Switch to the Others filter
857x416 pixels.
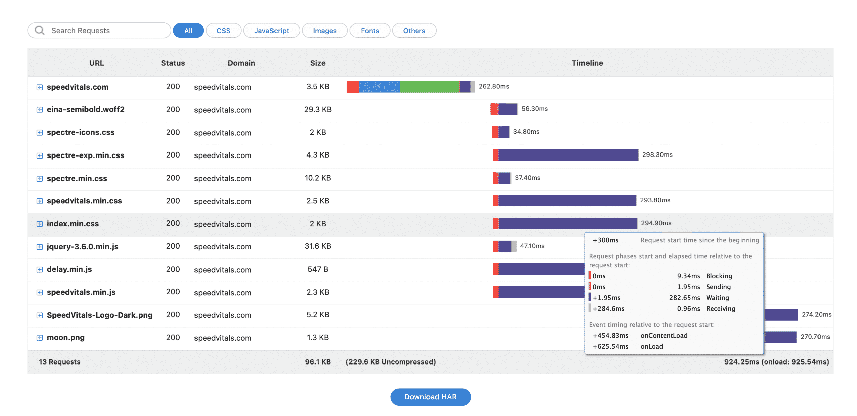tap(414, 30)
